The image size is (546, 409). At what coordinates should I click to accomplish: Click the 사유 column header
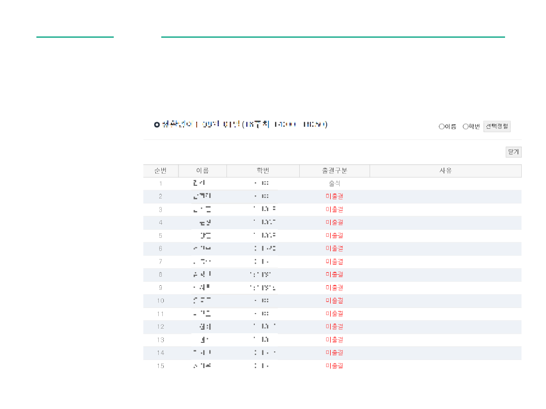(x=445, y=171)
